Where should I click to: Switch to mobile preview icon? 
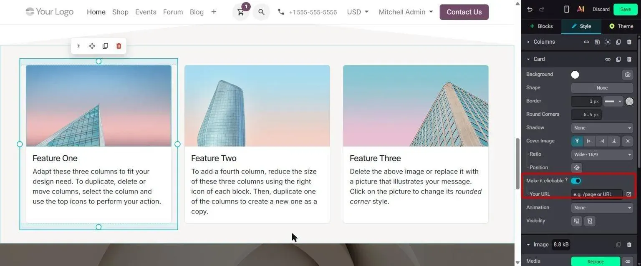click(567, 9)
